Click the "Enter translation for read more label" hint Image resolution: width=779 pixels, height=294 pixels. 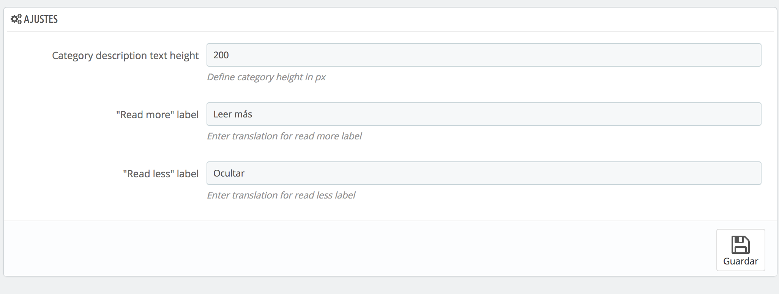click(x=284, y=136)
